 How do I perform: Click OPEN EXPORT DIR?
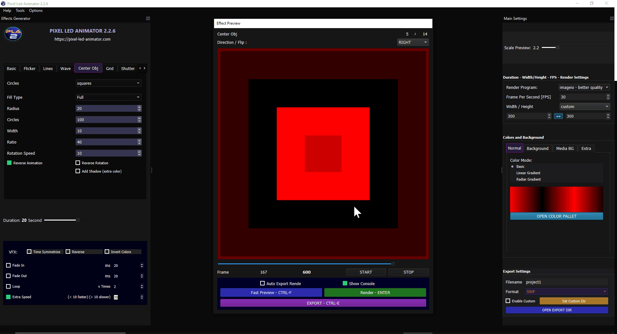(557, 310)
